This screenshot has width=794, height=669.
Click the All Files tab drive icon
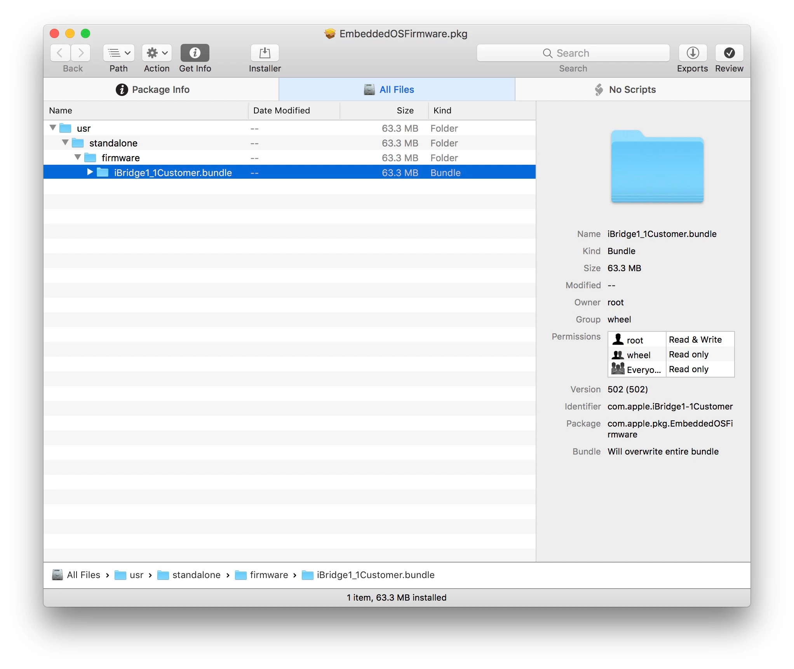[x=369, y=89]
